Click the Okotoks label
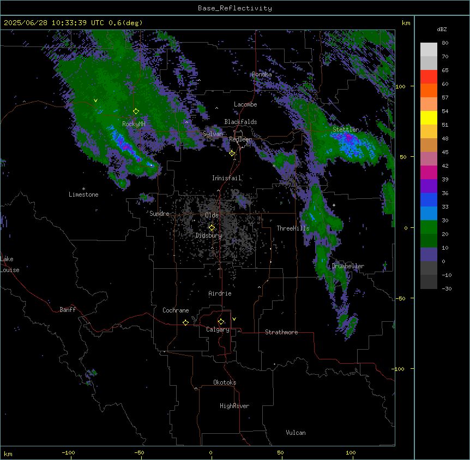 [x=225, y=382]
